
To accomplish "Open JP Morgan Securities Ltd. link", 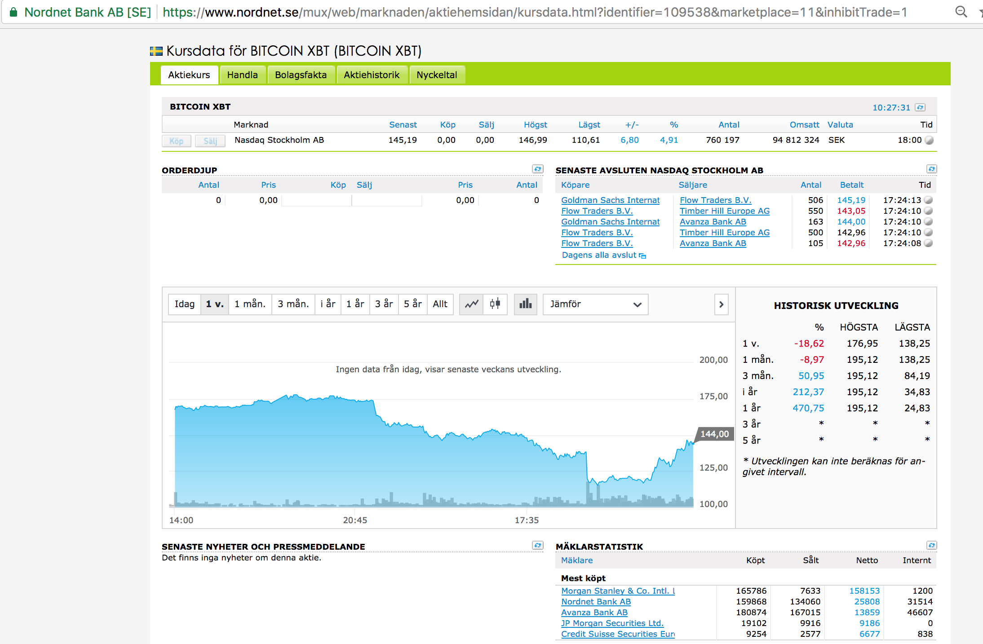I will 612,623.
